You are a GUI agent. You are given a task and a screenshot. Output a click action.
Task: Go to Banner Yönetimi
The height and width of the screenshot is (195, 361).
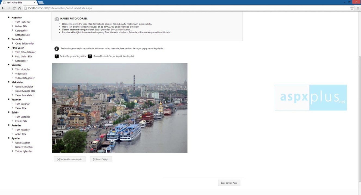tap(24, 147)
